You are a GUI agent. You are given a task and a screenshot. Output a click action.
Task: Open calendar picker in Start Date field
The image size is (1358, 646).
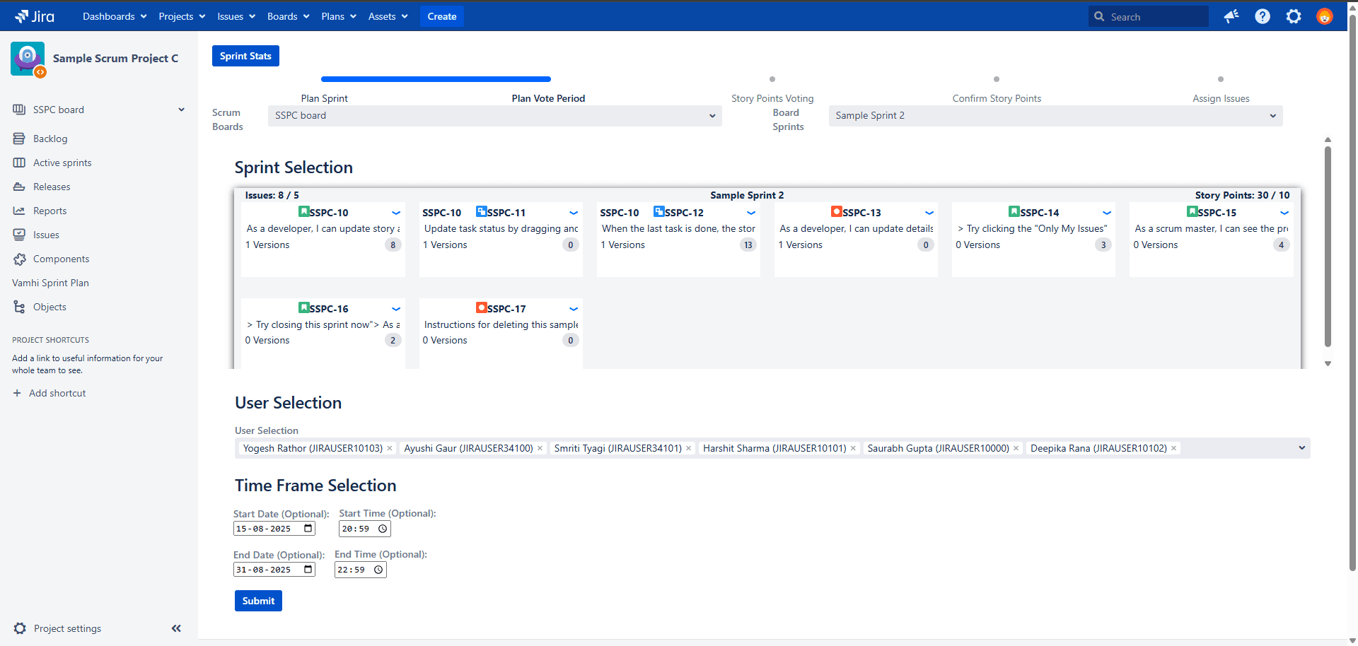[308, 529]
